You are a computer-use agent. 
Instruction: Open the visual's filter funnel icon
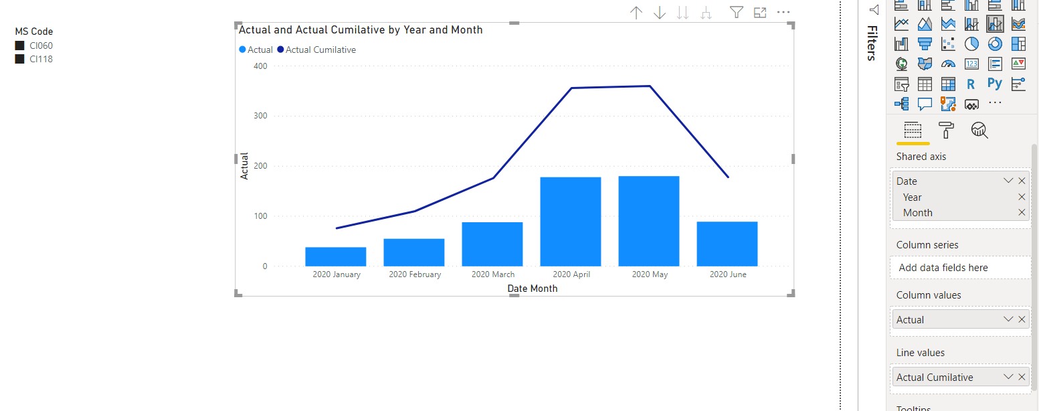point(737,12)
